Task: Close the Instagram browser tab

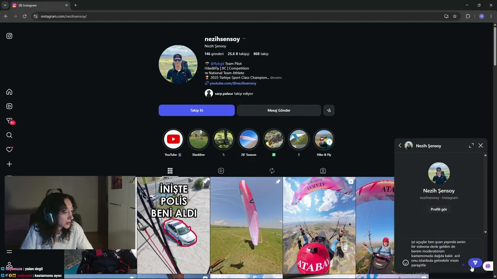Action: pyautogui.click(x=66, y=5)
